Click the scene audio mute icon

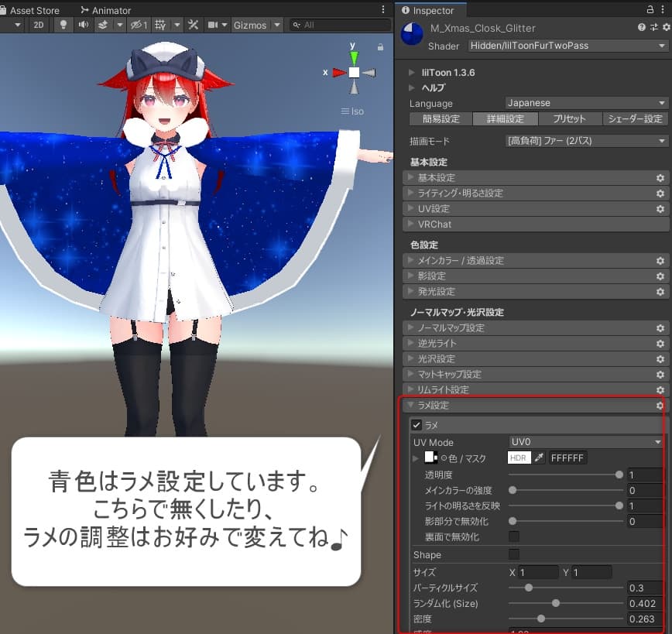pyautogui.click(x=84, y=25)
